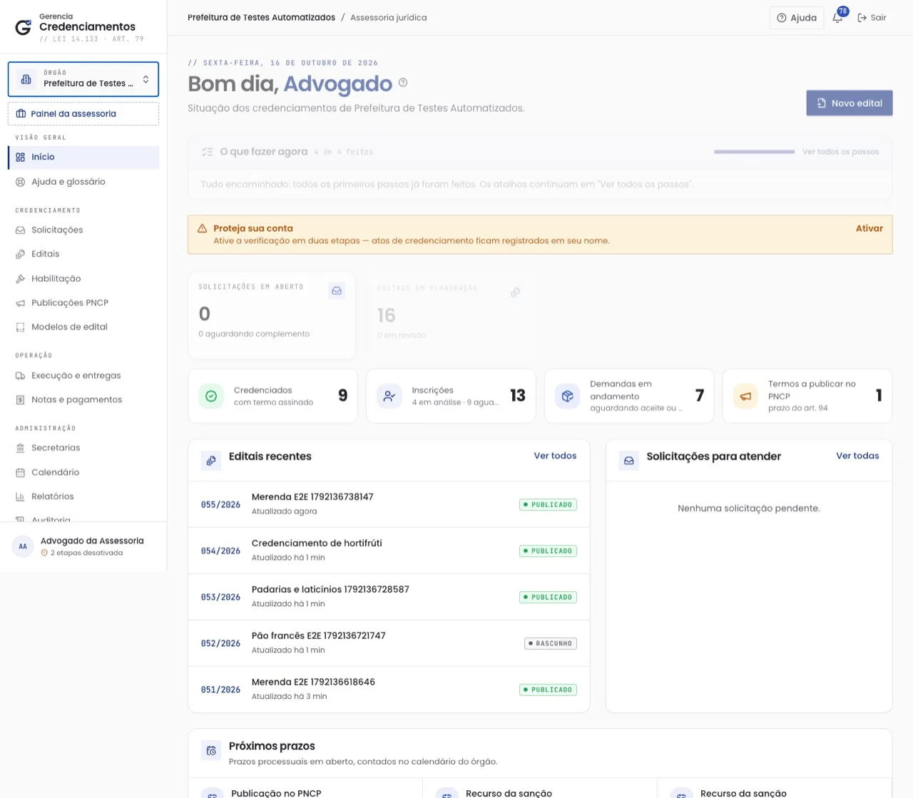Image resolution: width=913 pixels, height=798 pixels.
Task: Click the Próximos prazos calendar icon
Action: tap(211, 750)
